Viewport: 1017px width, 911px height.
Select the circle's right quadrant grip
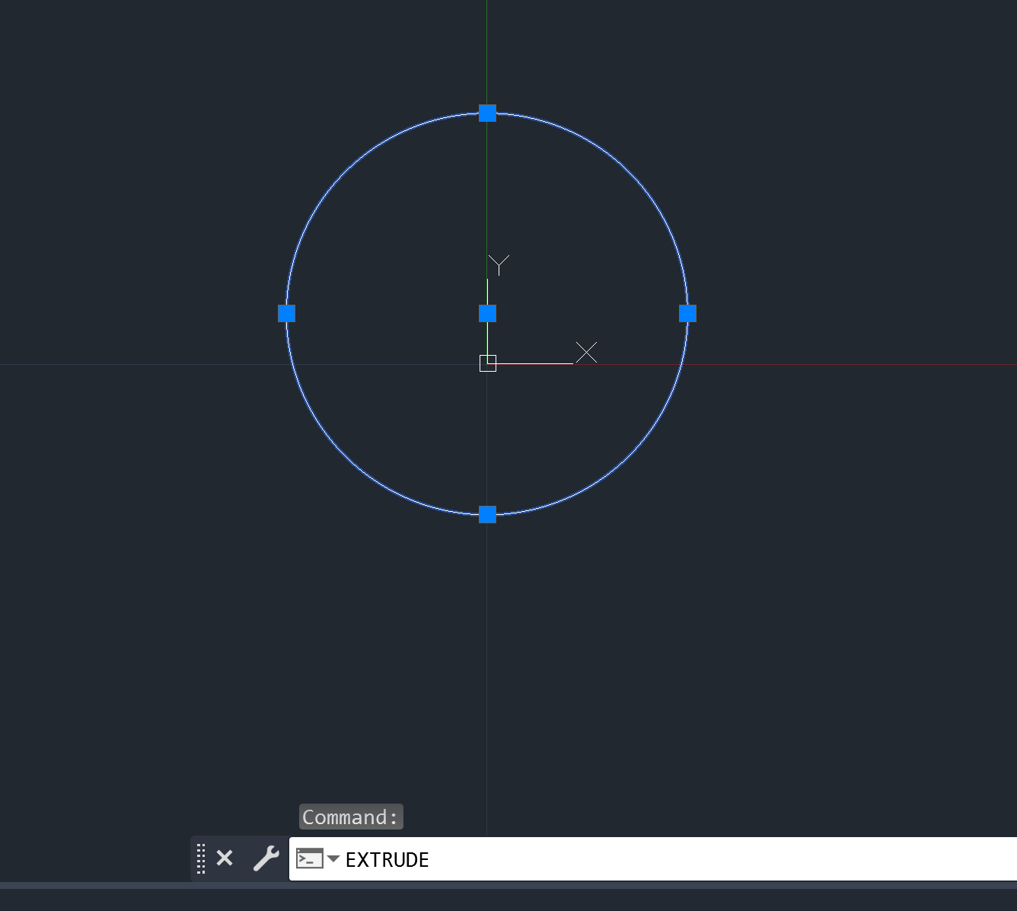(688, 314)
